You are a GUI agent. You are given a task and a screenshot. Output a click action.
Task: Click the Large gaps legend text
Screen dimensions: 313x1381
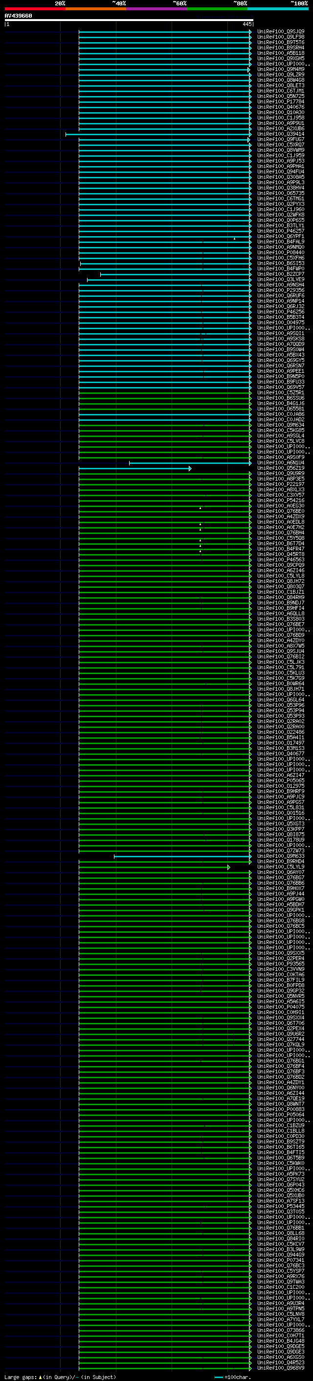pos(61,1377)
